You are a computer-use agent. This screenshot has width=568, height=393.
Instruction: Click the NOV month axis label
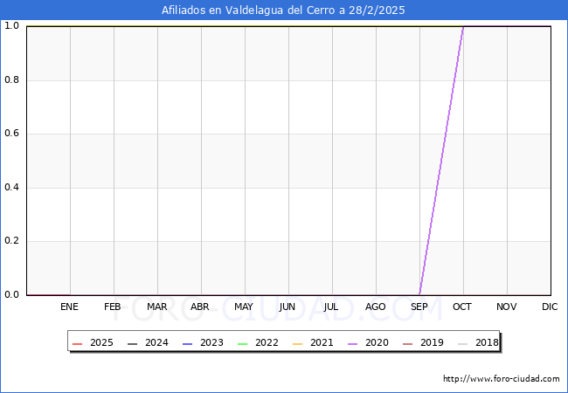(507, 307)
